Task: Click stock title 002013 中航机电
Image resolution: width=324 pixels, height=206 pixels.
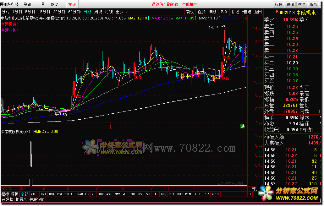Action: 298,13
